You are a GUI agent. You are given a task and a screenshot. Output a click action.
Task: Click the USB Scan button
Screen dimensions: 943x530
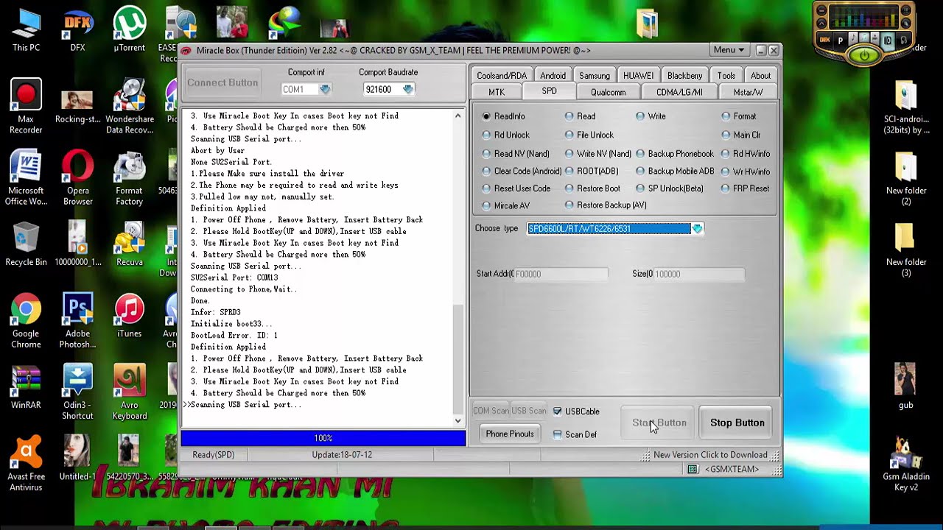pos(529,411)
